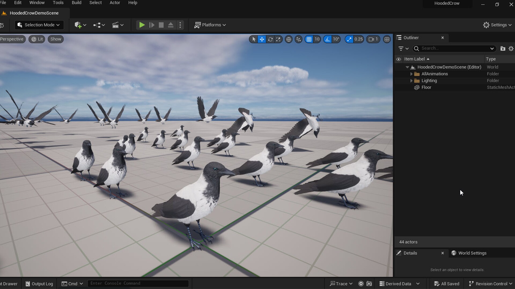515x289 pixels.
Task: Open the Platforms dropdown
Action: click(x=210, y=25)
